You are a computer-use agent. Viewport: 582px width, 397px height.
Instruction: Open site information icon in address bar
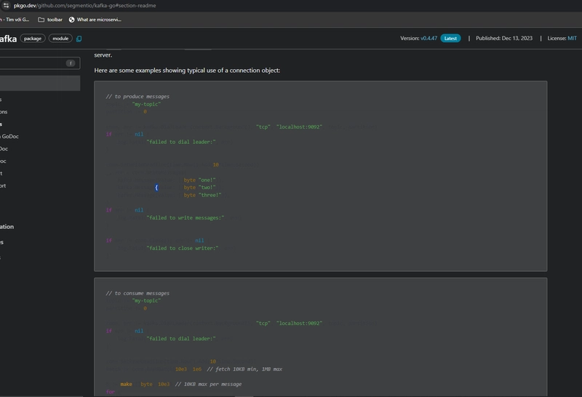(x=6, y=5)
